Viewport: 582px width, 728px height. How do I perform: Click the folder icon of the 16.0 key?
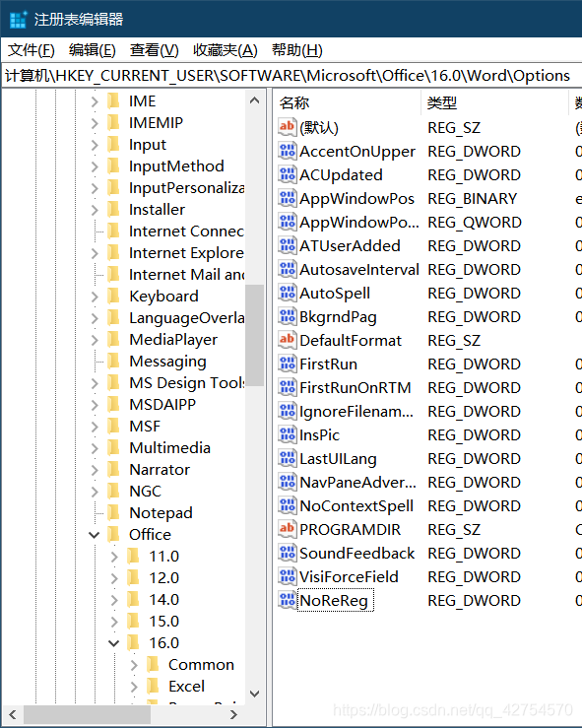click(133, 642)
